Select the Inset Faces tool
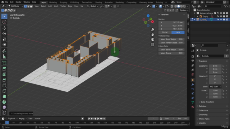This screenshot has height=129, width=230. [x=4, y=74]
